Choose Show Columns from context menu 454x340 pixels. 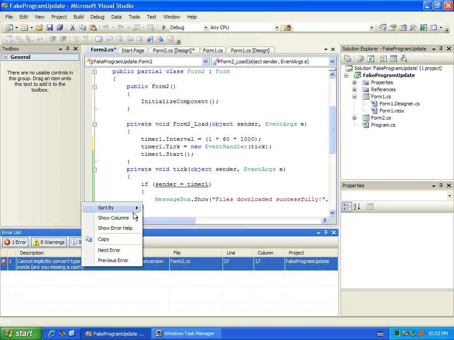tap(112, 218)
